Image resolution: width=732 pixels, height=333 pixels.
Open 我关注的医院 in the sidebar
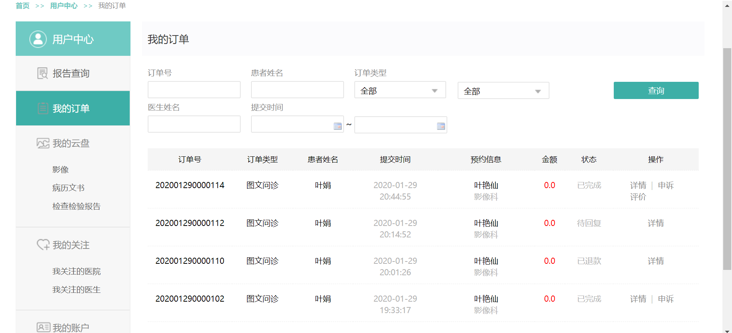77,271
